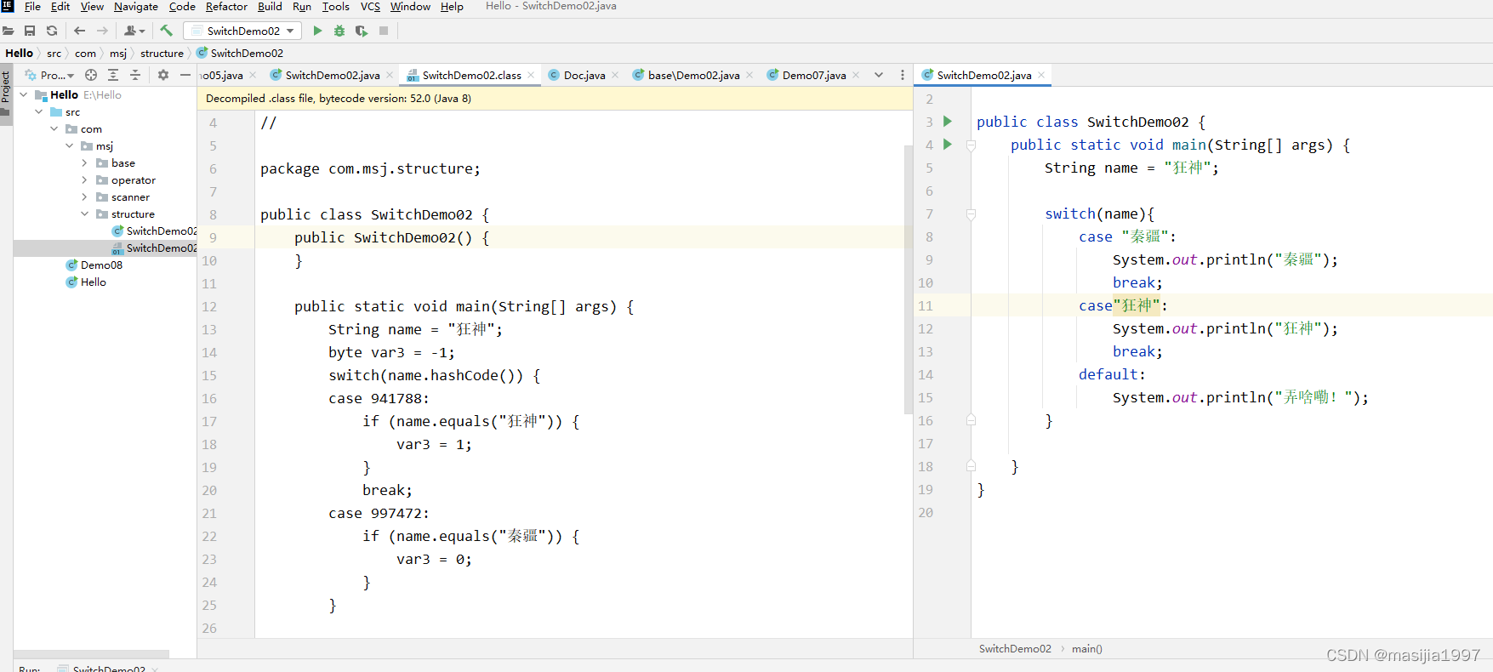Close the SwitchDemo02.class tab

pos(531,75)
